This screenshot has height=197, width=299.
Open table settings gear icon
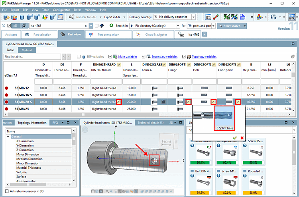293,57
